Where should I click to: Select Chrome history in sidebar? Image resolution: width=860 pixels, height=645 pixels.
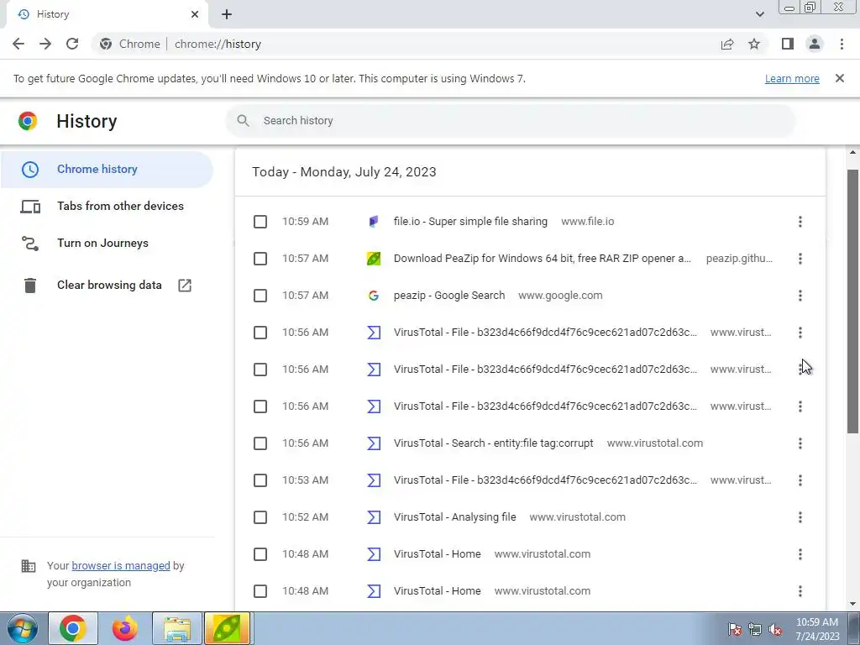point(107,170)
